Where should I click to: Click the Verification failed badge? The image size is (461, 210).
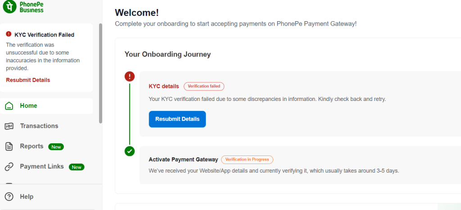coord(203,87)
